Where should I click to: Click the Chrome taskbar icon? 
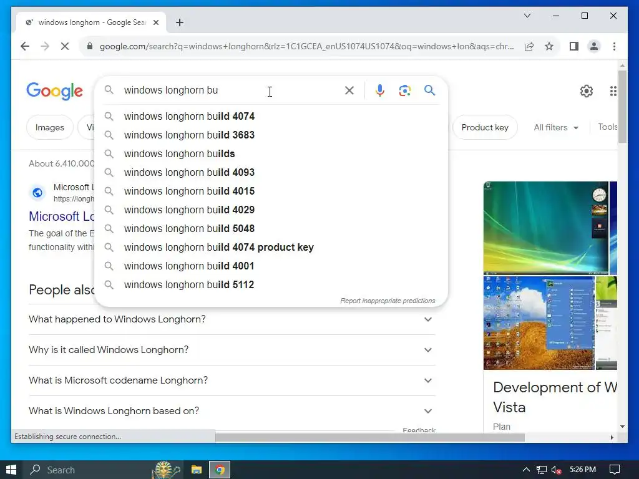click(x=220, y=470)
